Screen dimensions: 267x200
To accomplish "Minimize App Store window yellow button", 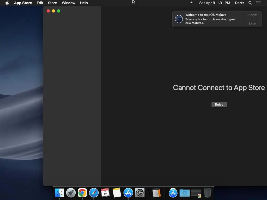I will click(x=53, y=11).
